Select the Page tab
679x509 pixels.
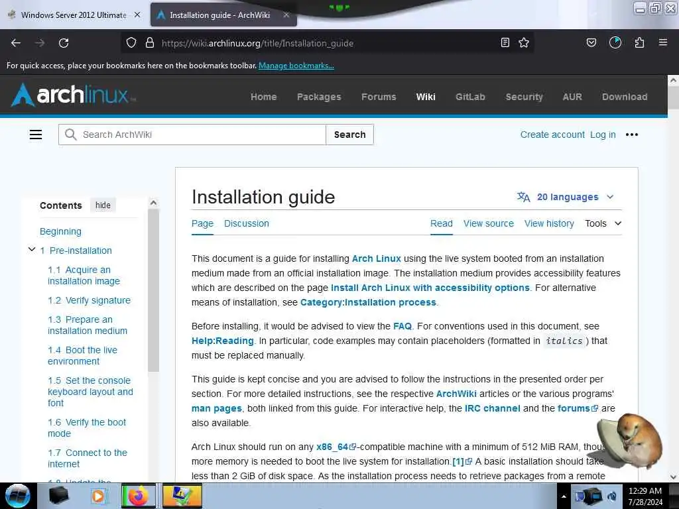[x=202, y=223]
